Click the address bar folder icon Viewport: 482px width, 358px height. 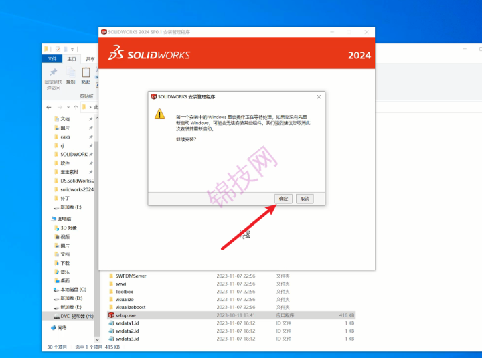pyautogui.click(x=84, y=107)
